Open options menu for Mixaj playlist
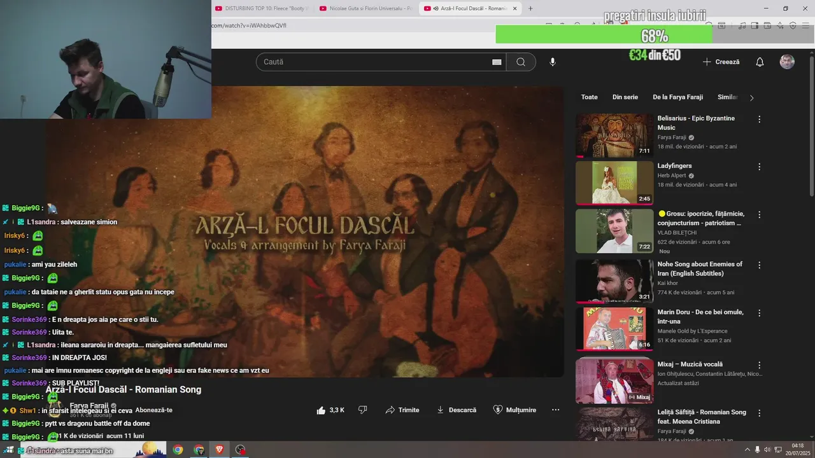 [759, 365]
